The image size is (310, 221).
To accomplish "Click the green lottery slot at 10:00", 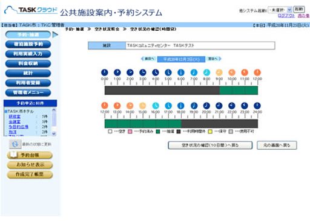I will [239, 91].
